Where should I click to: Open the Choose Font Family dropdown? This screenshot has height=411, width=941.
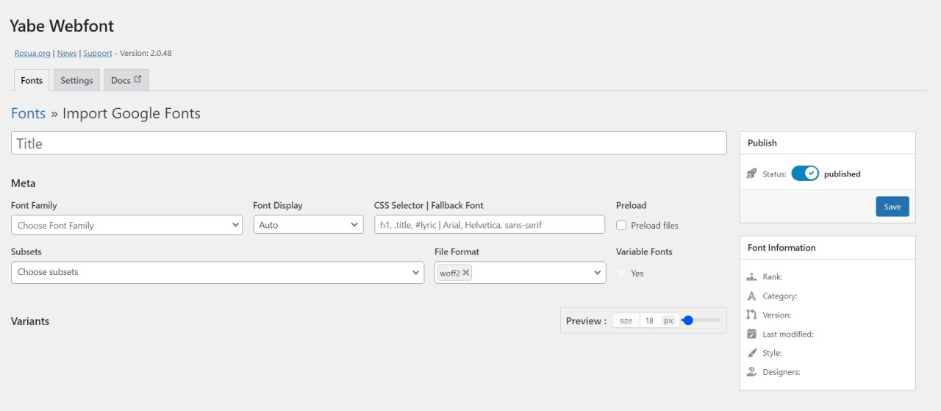pyautogui.click(x=126, y=225)
